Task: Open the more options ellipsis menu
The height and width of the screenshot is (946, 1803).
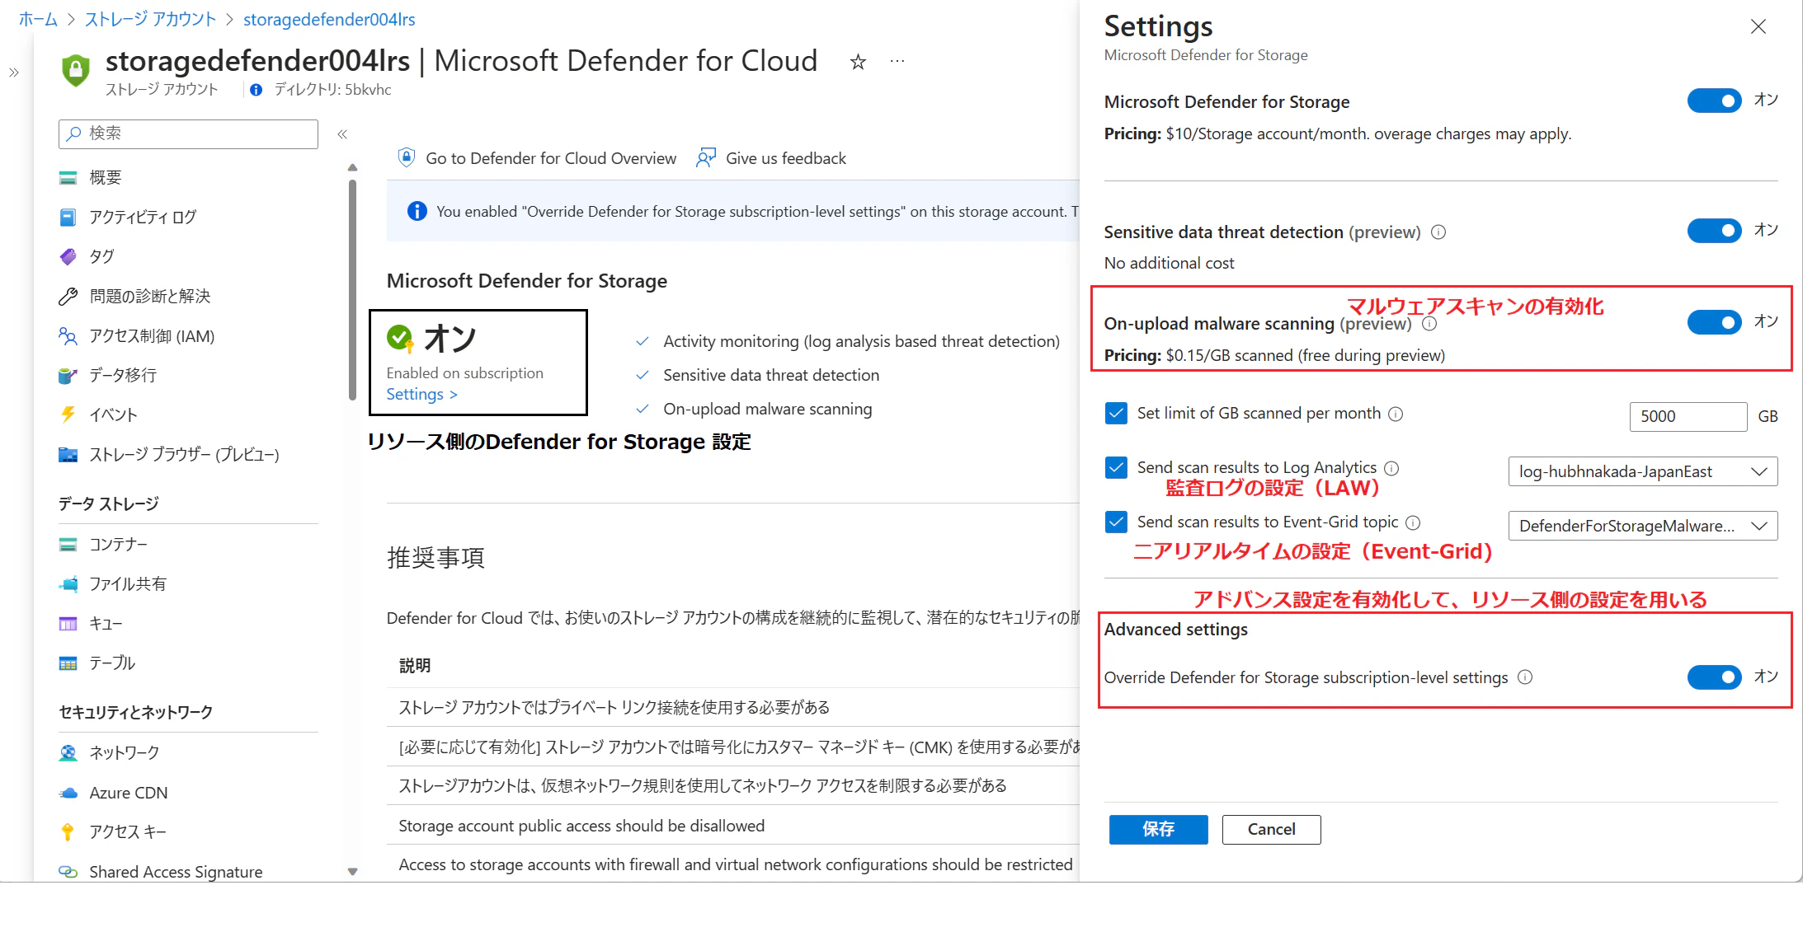Action: [897, 62]
